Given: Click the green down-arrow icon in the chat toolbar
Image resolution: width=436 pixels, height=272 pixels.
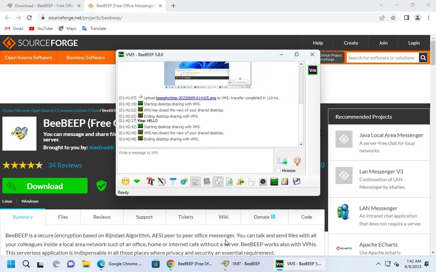Looking at the screenshot, I should (x=137, y=182).
